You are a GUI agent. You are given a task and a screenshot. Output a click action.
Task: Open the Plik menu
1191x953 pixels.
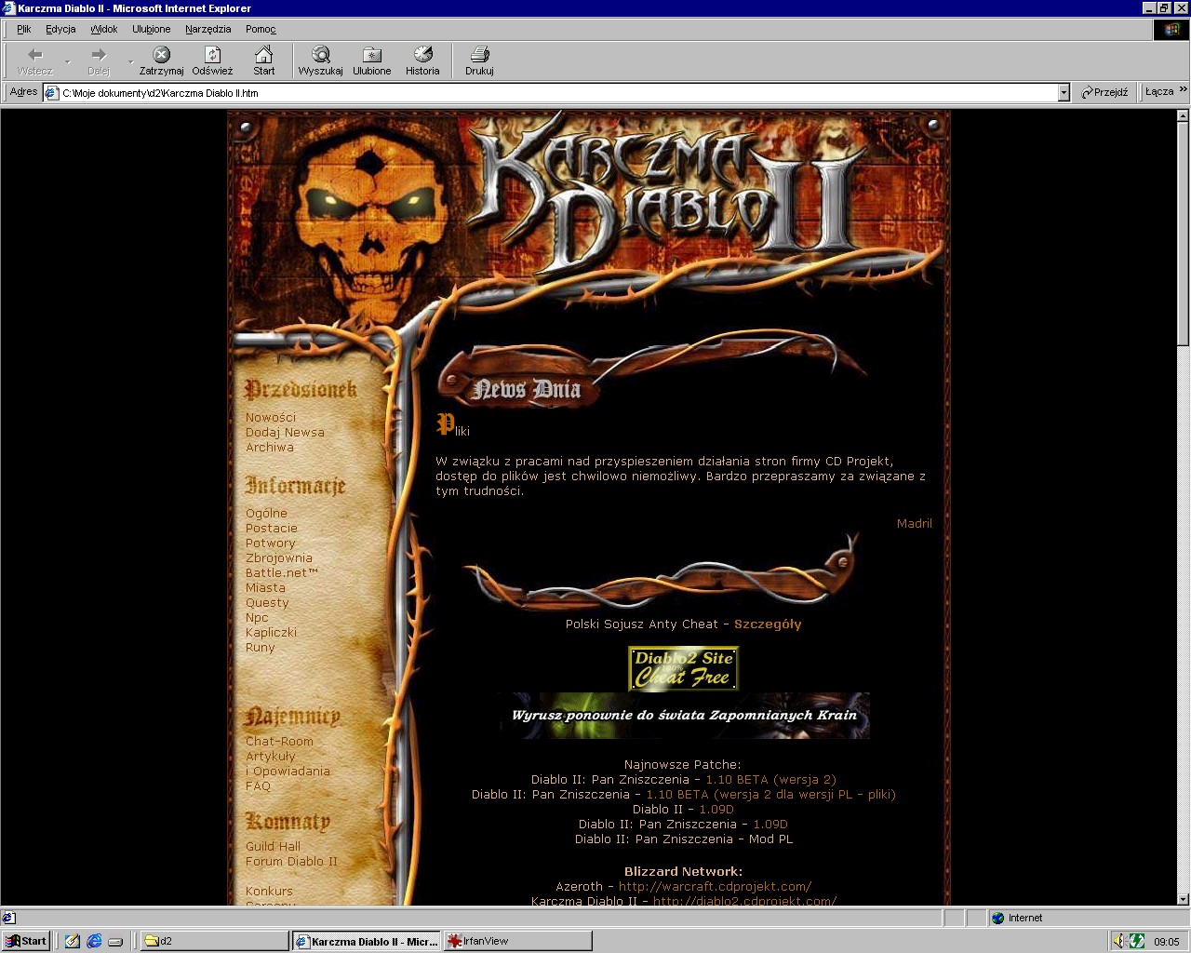24,29
